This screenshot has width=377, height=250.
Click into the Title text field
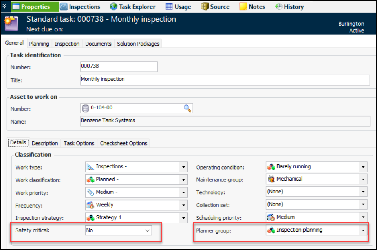pos(225,80)
